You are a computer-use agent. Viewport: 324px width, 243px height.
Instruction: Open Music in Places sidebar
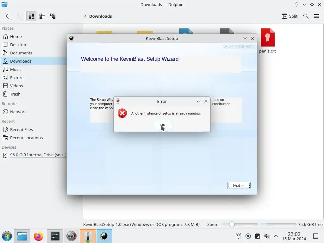(33, 69)
